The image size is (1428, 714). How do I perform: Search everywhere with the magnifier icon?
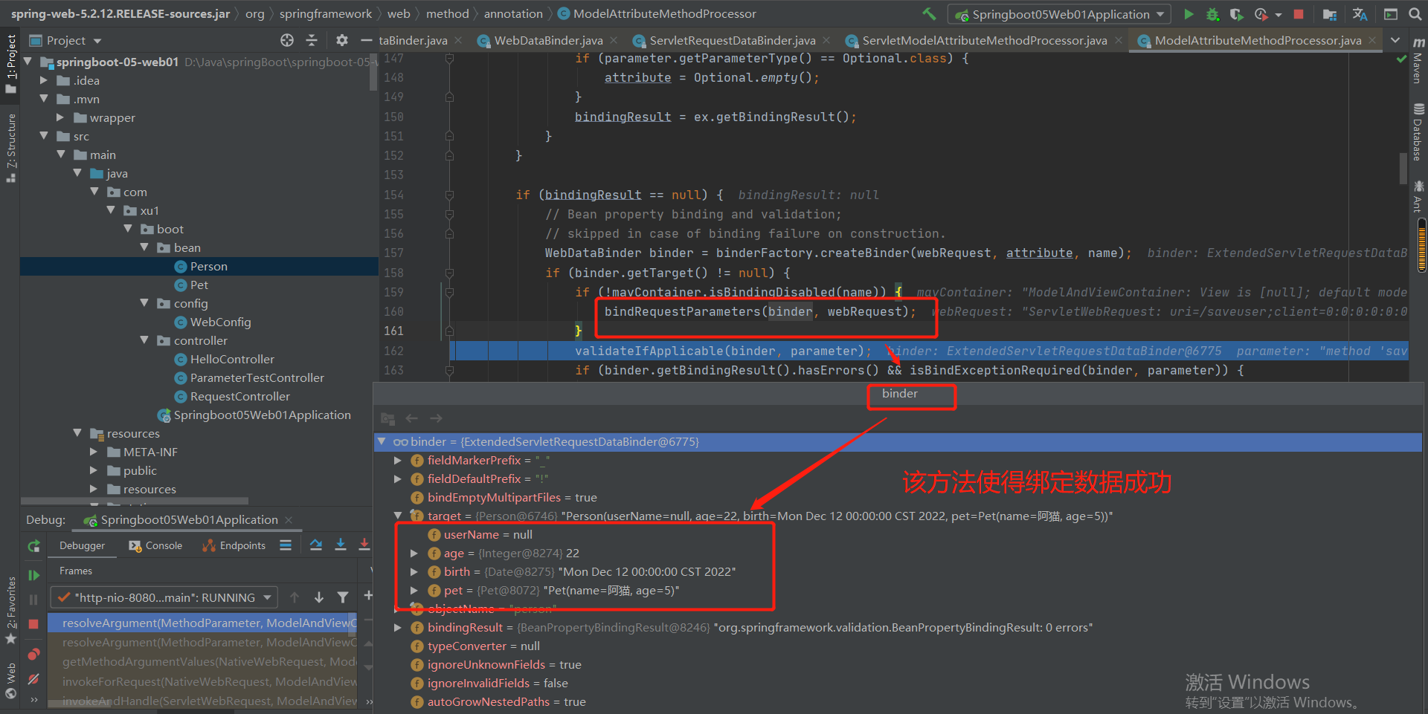(1414, 14)
